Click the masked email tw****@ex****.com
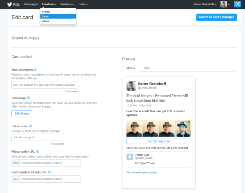 (x=145, y=163)
